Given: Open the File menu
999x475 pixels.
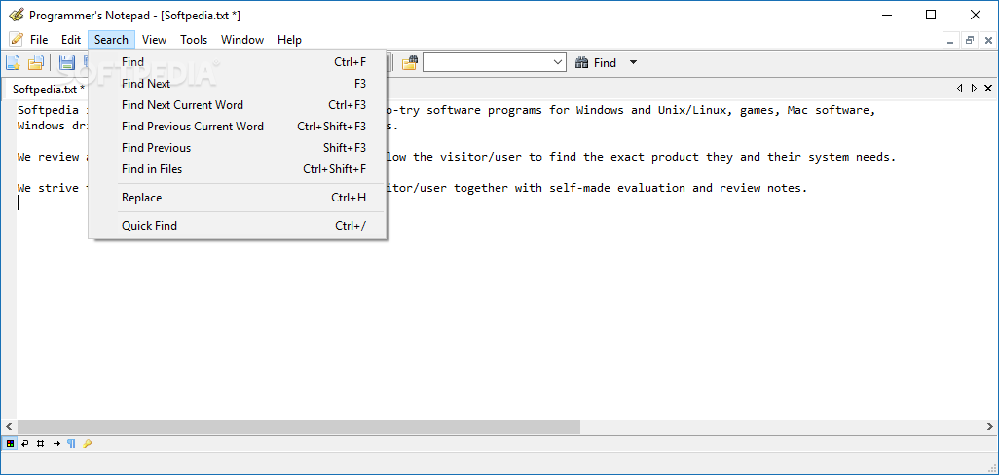Looking at the screenshot, I should click(x=39, y=40).
